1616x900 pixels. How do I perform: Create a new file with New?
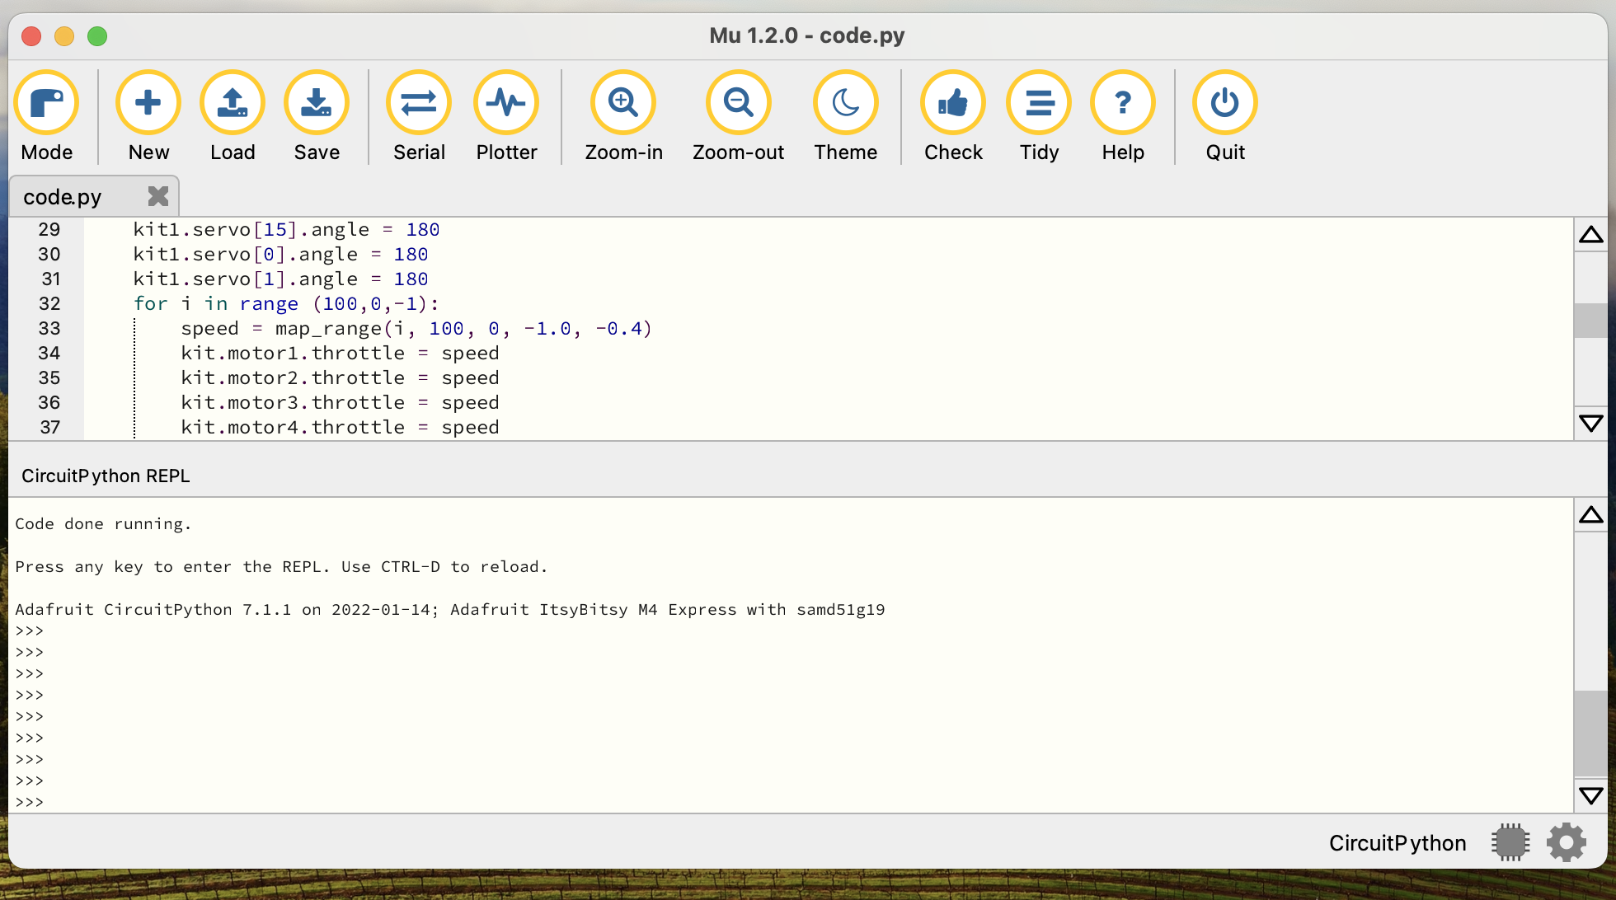click(x=148, y=103)
